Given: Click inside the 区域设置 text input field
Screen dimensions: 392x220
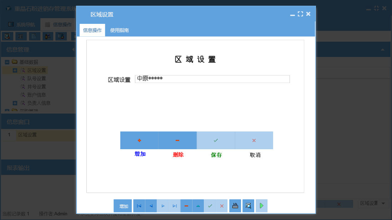Looking at the screenshot, I should pos(212,79).
